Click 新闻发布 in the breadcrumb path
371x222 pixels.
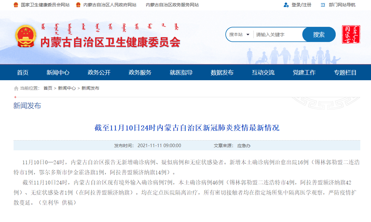(x=90, y=88)
